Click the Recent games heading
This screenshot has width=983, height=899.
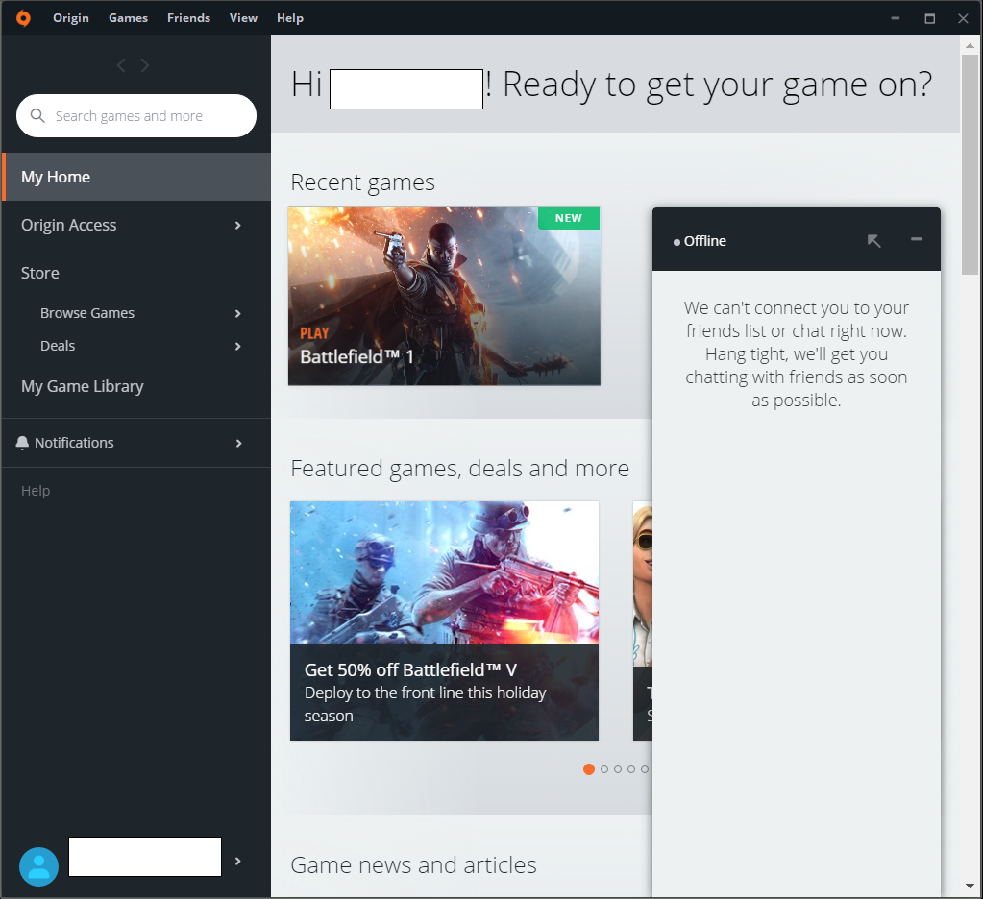362,182
